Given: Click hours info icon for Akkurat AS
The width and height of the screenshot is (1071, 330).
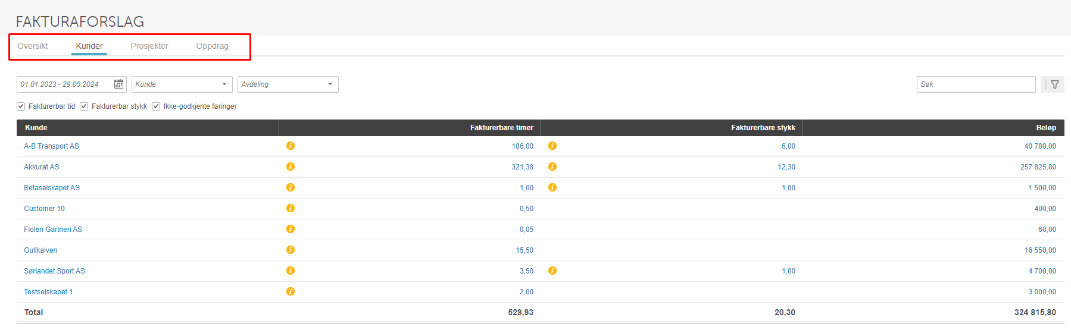Looking at the screenshot, I should pyautogui.click(x=291, y=166).
